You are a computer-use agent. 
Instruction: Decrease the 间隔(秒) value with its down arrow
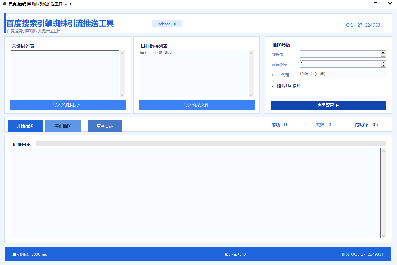383,66
